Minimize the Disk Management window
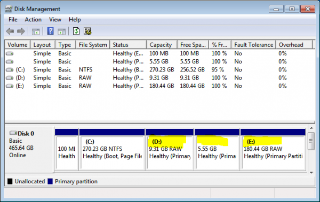The image size is (320, 202). [276, 9]
